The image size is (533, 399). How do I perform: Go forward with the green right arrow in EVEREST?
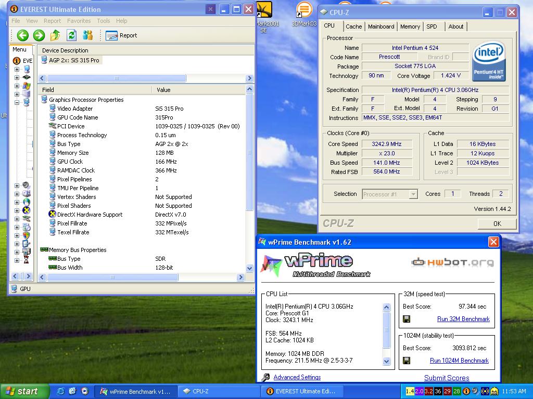coord(39,35)
